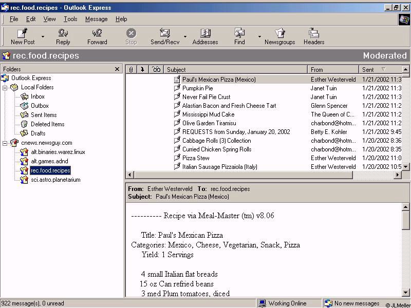This screenshot has width=411, height=308.
Task: Click the Reply toolbar icon
Action: tap(63, 33)
